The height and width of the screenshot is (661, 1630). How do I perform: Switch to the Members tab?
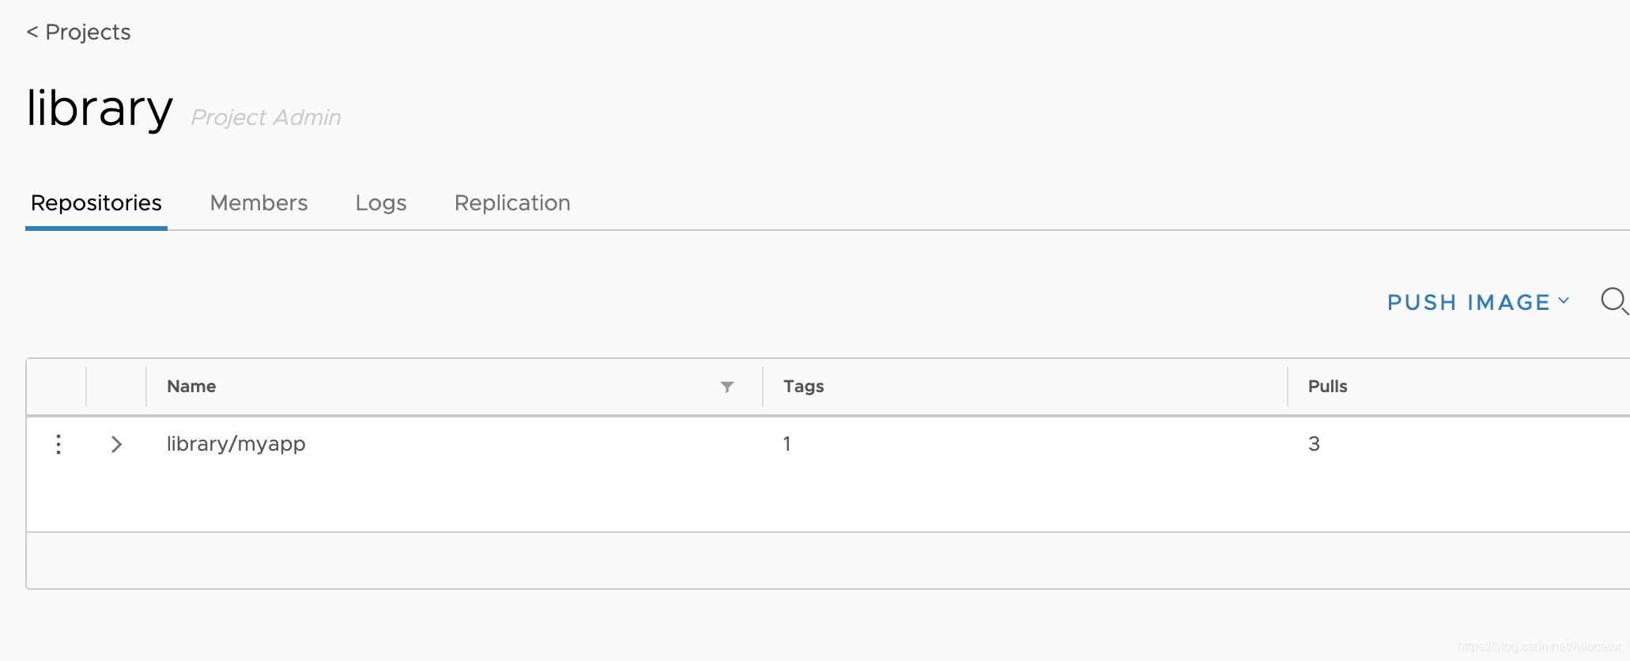pyautogui.click(x=258, y=203)
